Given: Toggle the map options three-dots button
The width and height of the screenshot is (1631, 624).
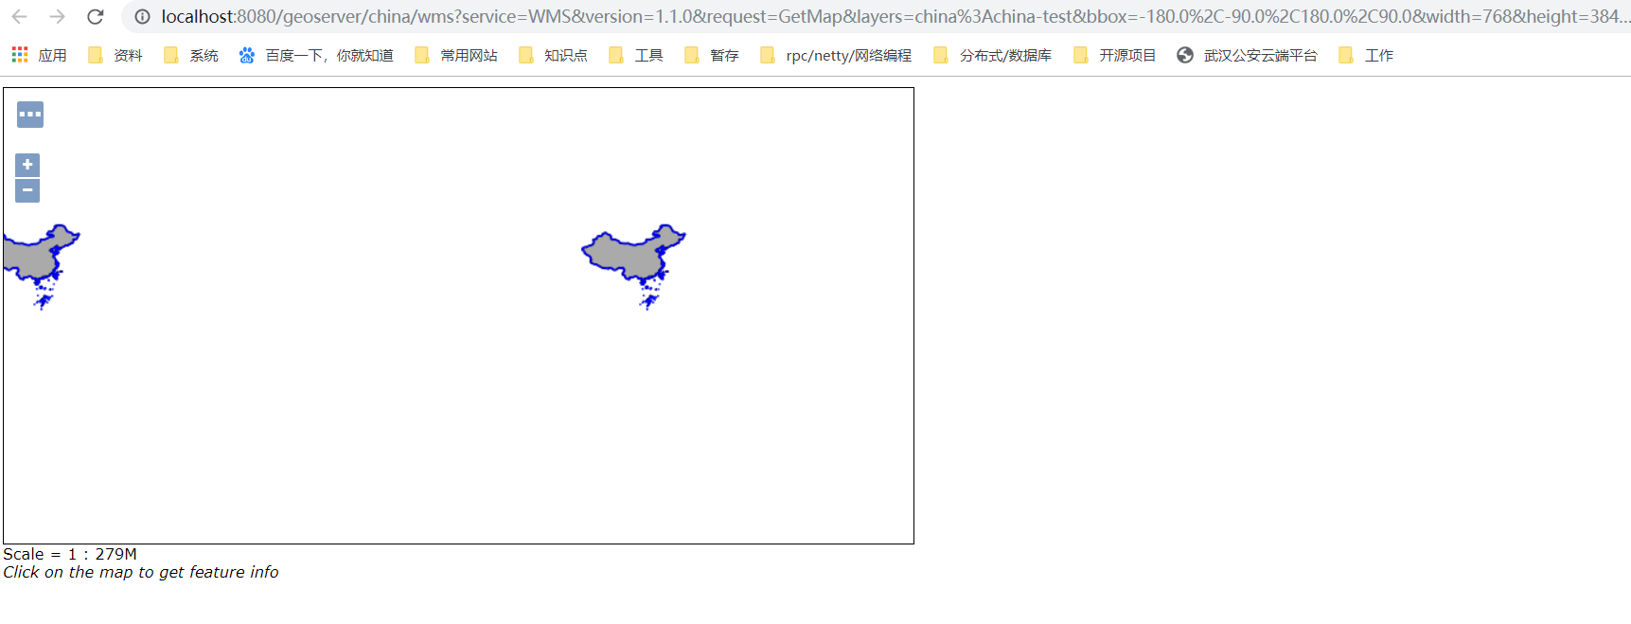Looking at the screenshot, I should (30, 115).
